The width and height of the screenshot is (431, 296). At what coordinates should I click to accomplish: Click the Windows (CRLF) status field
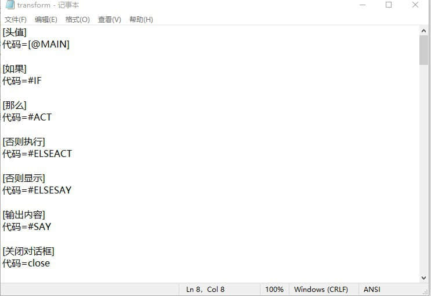click(x=321, y=289)
